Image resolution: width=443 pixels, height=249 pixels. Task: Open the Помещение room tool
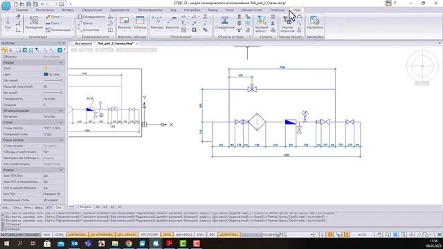[34, 23]
